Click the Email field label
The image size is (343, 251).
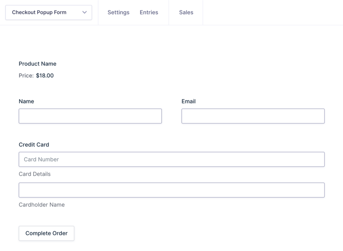[x=189, y=101]
